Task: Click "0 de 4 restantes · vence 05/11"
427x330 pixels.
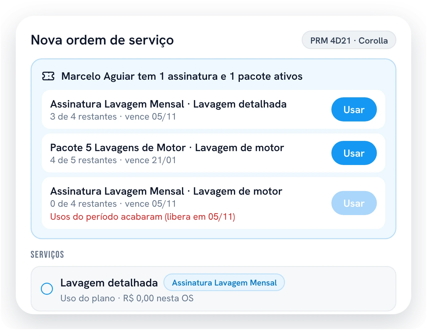Action: (113, 204)
